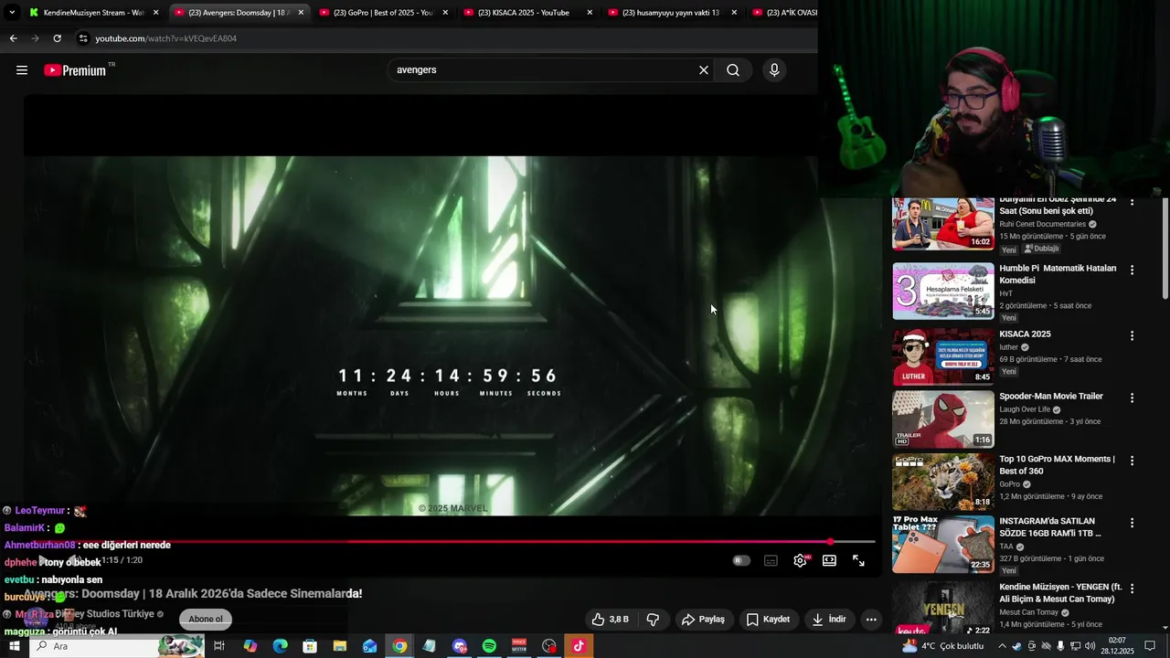
Task: Open the YouTube hamburger guide menu
Action: point(22,70)
